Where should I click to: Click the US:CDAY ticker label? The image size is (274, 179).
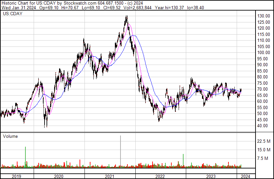[12, 14]
